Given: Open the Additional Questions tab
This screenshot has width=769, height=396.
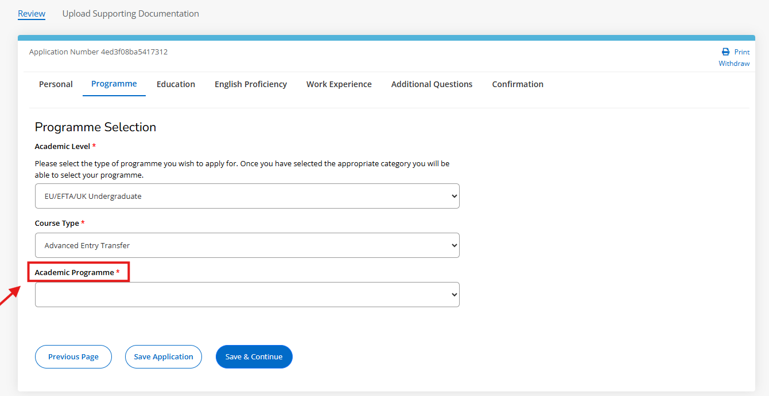Looking at the screenshot, I should (432, 84).
